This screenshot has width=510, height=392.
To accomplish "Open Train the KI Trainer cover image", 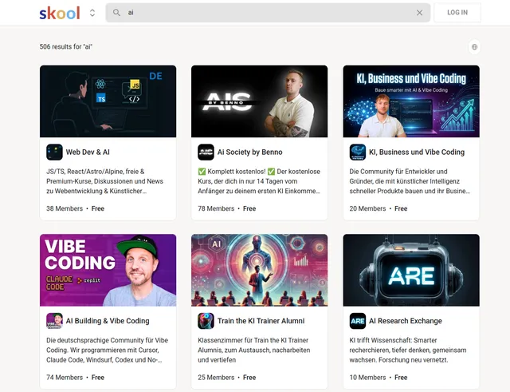I will [259, 270].
